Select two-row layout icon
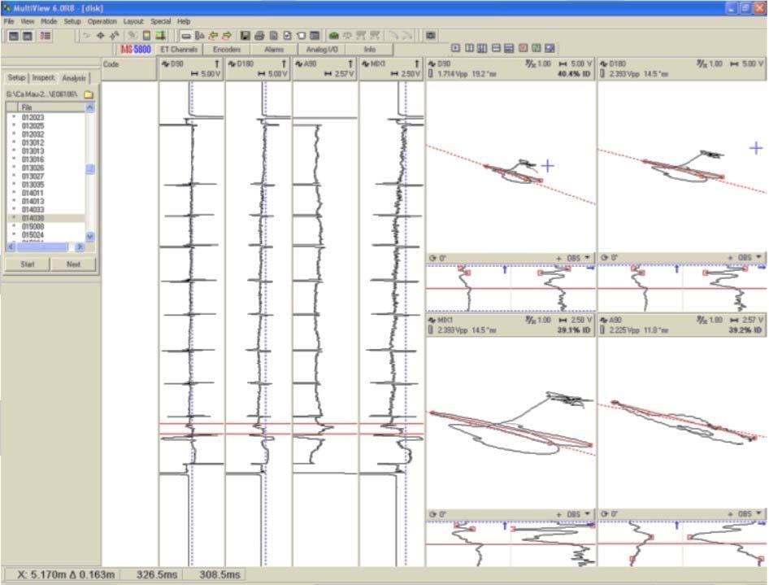Screen dimensions: 769x585 click(x=496, y=48)
